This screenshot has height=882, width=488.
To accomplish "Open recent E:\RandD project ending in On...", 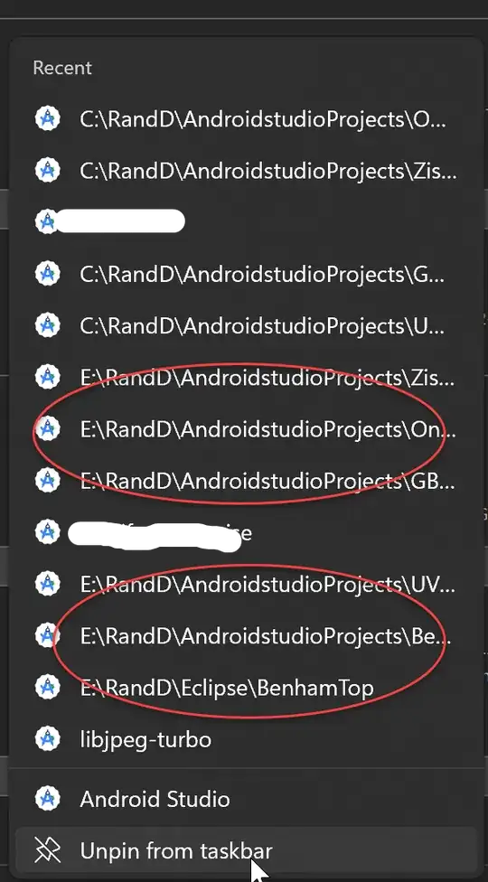I will (248, 429).
